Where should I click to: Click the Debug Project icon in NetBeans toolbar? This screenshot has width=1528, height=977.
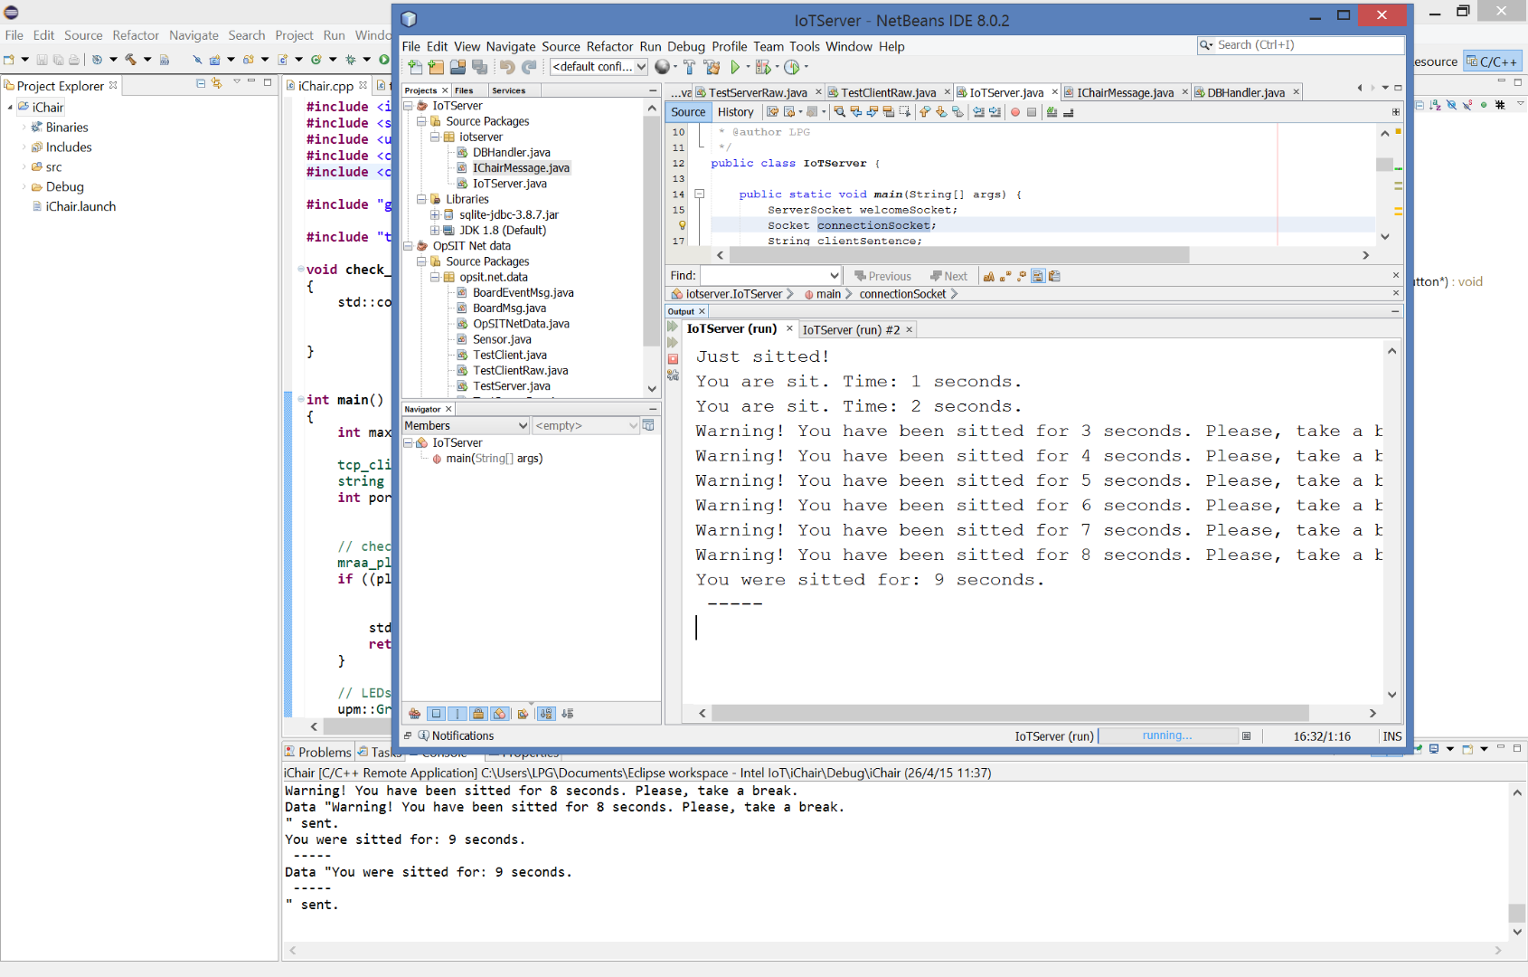click(x=762, y=67)
